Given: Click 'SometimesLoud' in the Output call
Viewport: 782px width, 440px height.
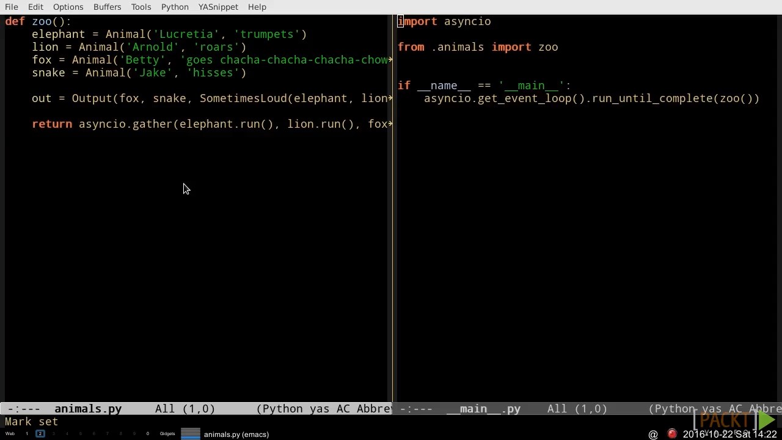Looking at the screenshot, I should pos(243,98).
